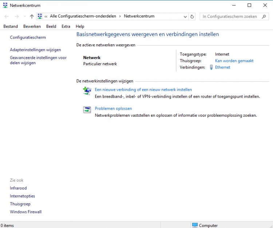Click the Netwerkcentrum icon in address bar

coord(40,16)
